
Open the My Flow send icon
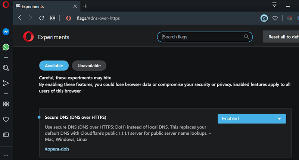coord(6,83)
